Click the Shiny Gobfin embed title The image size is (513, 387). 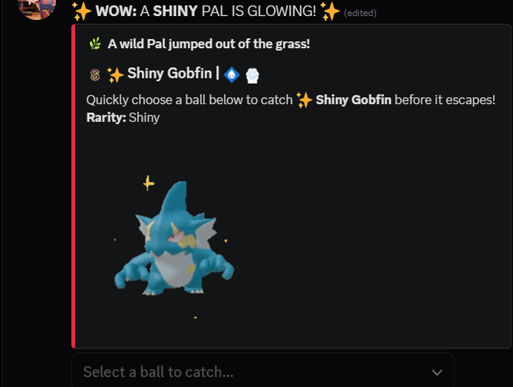pos(170,73)
